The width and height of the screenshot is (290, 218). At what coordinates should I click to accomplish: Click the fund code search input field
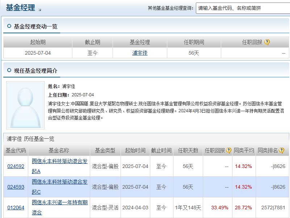point(243,8)
